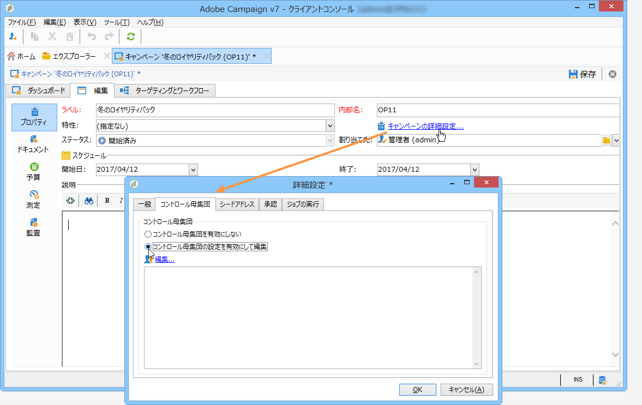The width and height of the screenshot is (642, 405).
Task: Click the 編集... link under control population
Action: [165, 259]
